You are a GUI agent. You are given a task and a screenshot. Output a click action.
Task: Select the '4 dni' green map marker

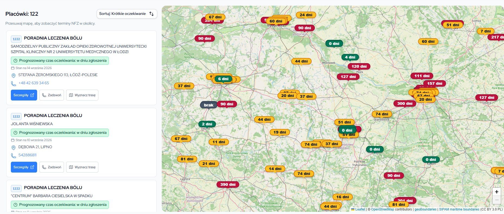coord(350,57)
